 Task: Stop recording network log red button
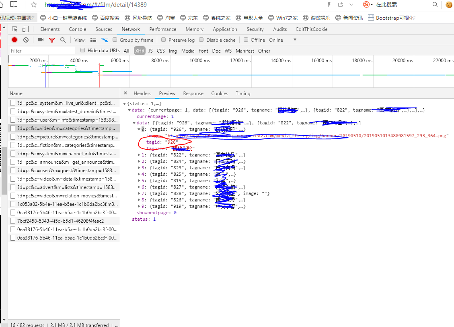[x=14, y=40]
